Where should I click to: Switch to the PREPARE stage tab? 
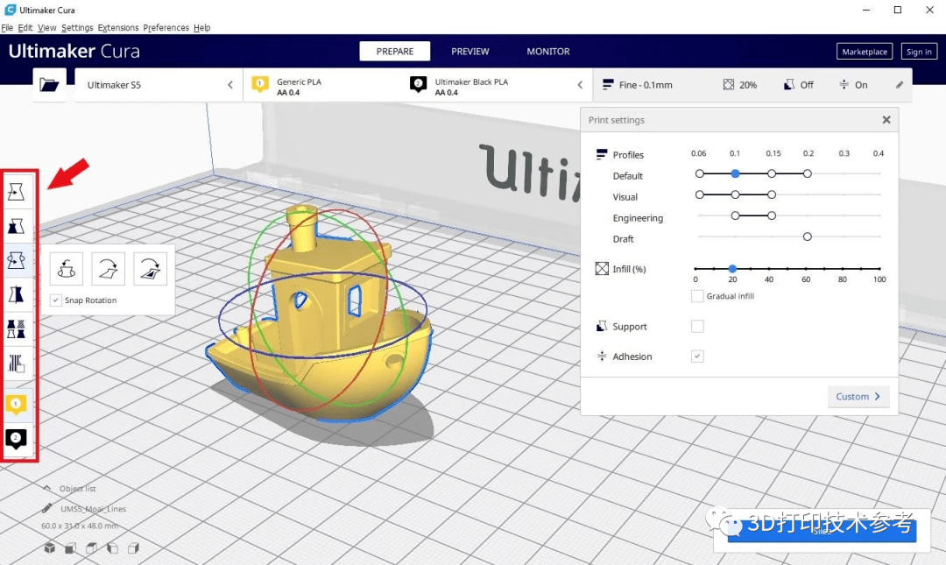pyautogui.click(x=395, y=52)
